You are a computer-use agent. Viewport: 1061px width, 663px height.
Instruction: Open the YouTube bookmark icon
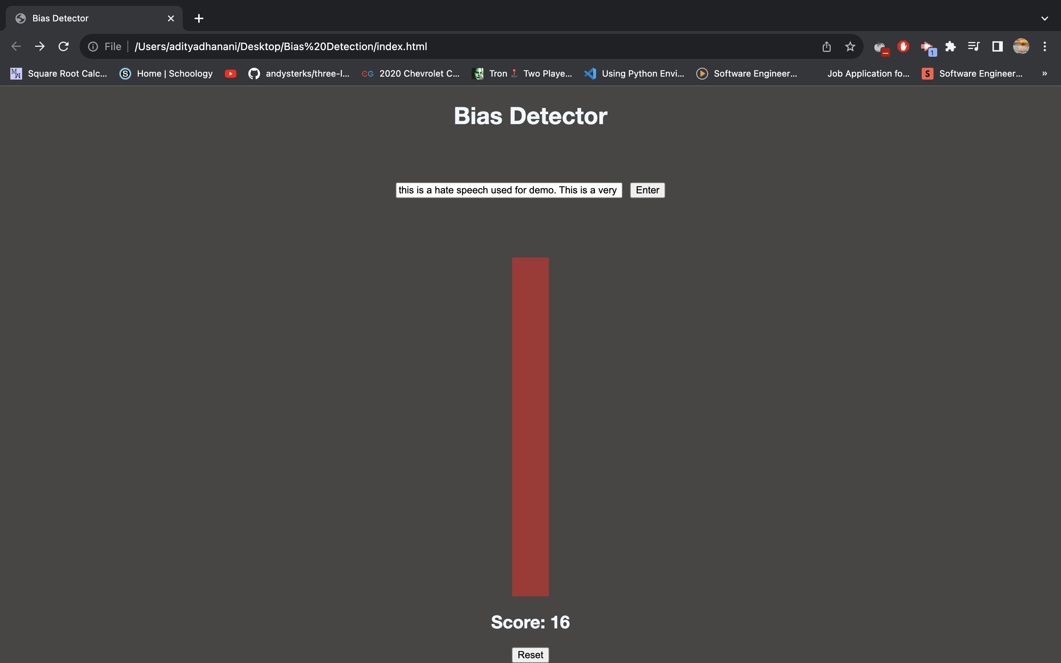point(231,74)
